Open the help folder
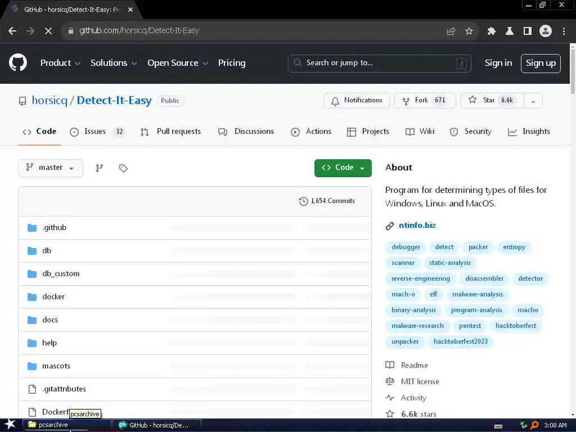The width and height of the screenshot is (576, 432). coord(49,343)
